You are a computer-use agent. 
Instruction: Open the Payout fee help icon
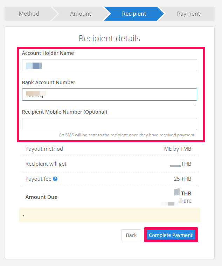(x=55, y=179)
